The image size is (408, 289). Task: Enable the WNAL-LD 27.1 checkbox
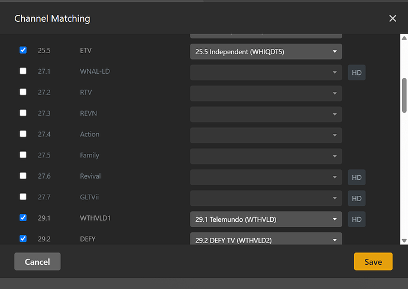click(x=23, y=71)
